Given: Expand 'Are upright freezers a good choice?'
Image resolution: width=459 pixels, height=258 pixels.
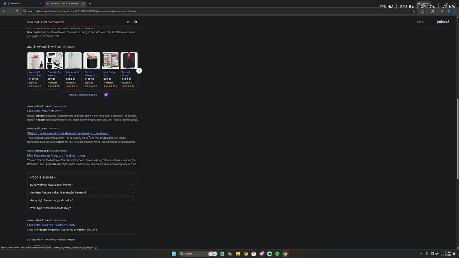Looking at the screenshot, I should tap(82, 200).
